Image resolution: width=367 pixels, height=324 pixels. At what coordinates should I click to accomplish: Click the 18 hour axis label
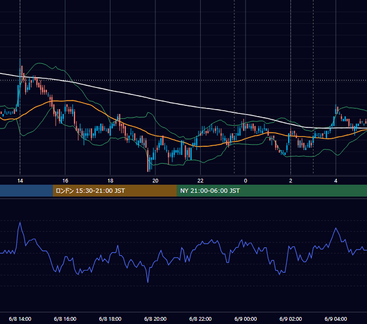(110, 181)
